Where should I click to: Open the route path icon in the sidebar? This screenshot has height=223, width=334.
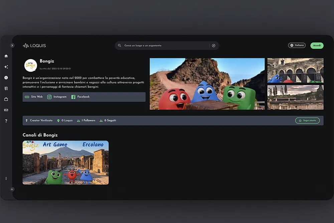click(x=6, y=88)
